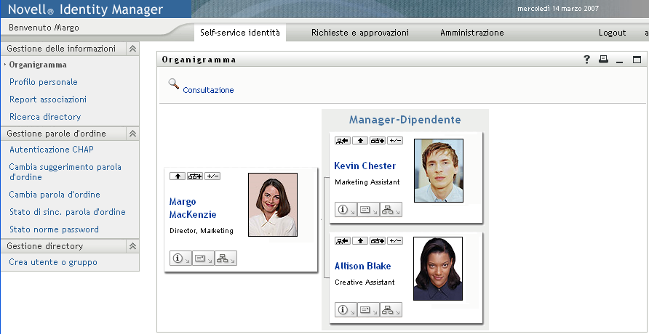Click the up-arrow icon on Kevin Chester's card
This screenshot has height=334, width=649.
pos(360,141)
